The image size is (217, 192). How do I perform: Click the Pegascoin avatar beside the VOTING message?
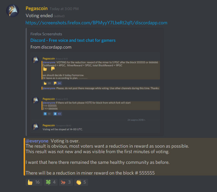click(x=35, y=60)
